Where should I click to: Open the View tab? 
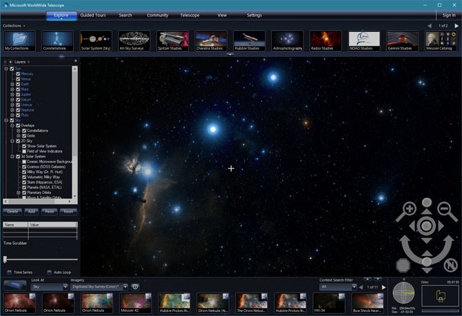(x=222, y=15)
